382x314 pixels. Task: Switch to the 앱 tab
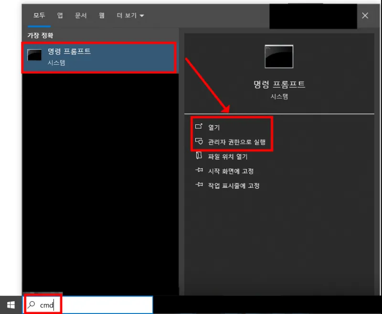60,16
